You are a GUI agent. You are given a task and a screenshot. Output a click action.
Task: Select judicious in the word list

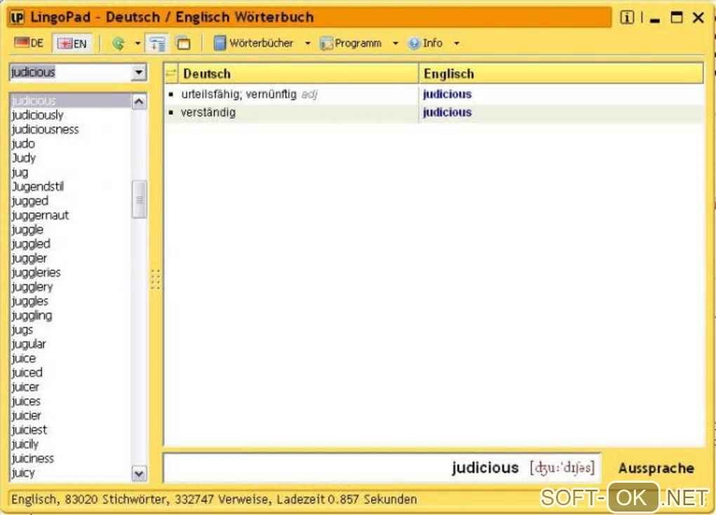coord(71,100)
